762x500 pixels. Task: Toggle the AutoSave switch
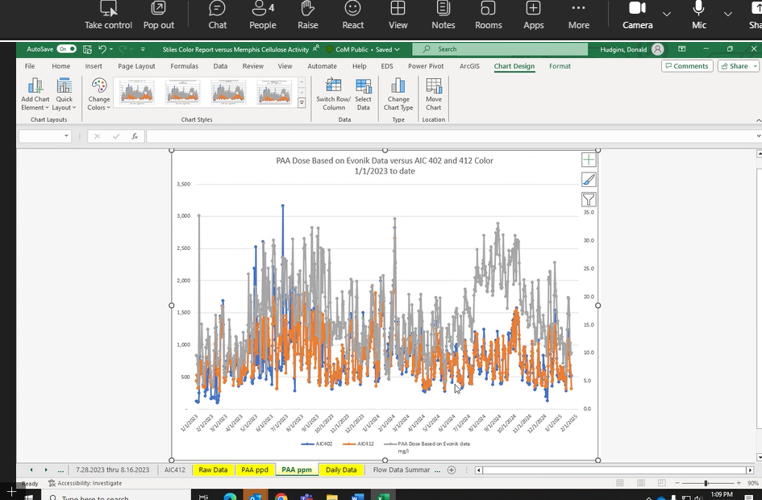67,49
